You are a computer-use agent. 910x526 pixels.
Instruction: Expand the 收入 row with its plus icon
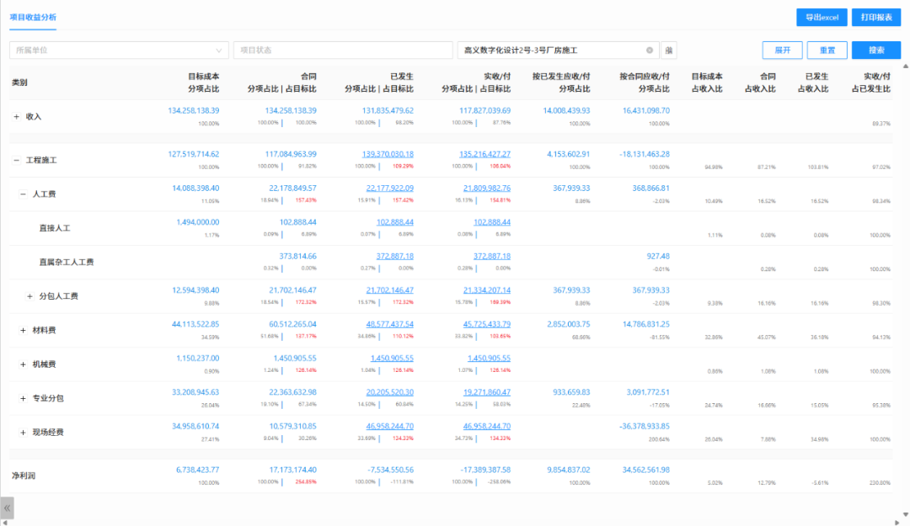[x=16, y=117]
